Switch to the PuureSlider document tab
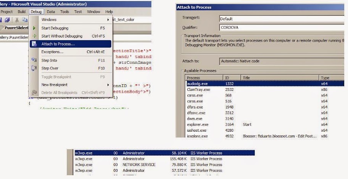Viewport: 348px width, 179px height. (16, 28)
